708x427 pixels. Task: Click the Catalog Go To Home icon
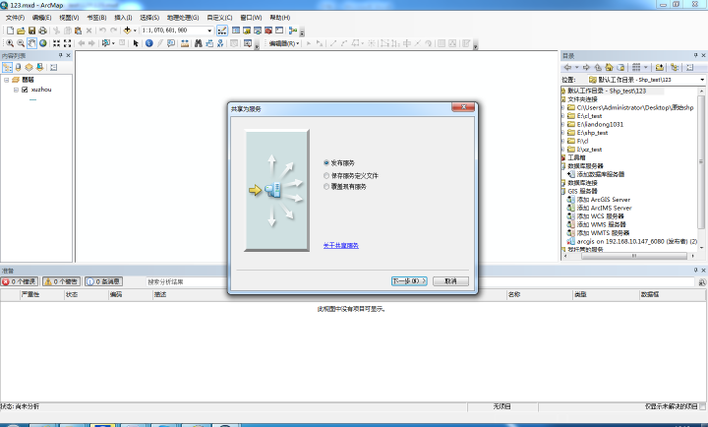[x=609, y=67]
